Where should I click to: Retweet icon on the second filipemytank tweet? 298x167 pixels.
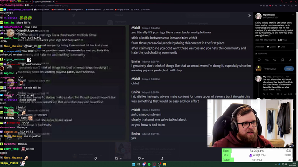271,94
